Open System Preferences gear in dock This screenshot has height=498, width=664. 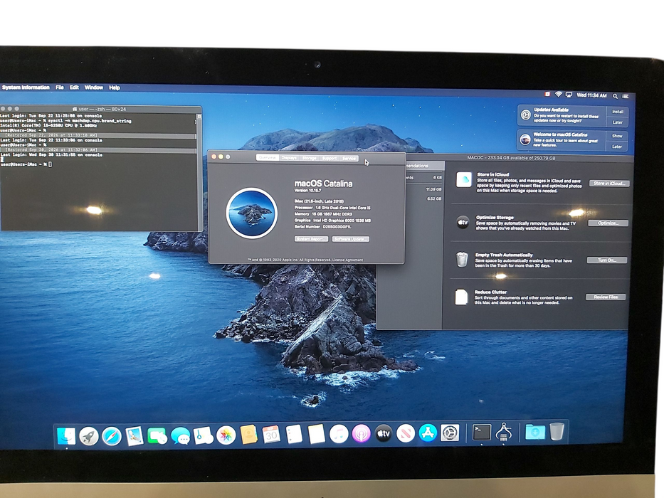pyautogui.click(x=450, y=433)
